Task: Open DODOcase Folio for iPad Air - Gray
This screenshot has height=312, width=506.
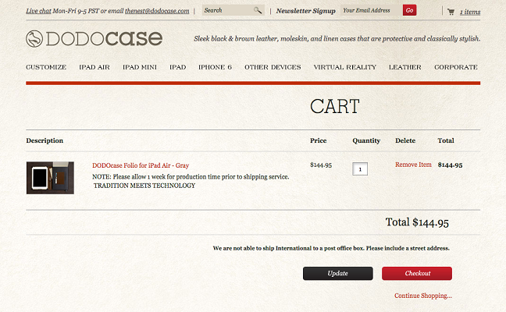Action: point(141,165)
